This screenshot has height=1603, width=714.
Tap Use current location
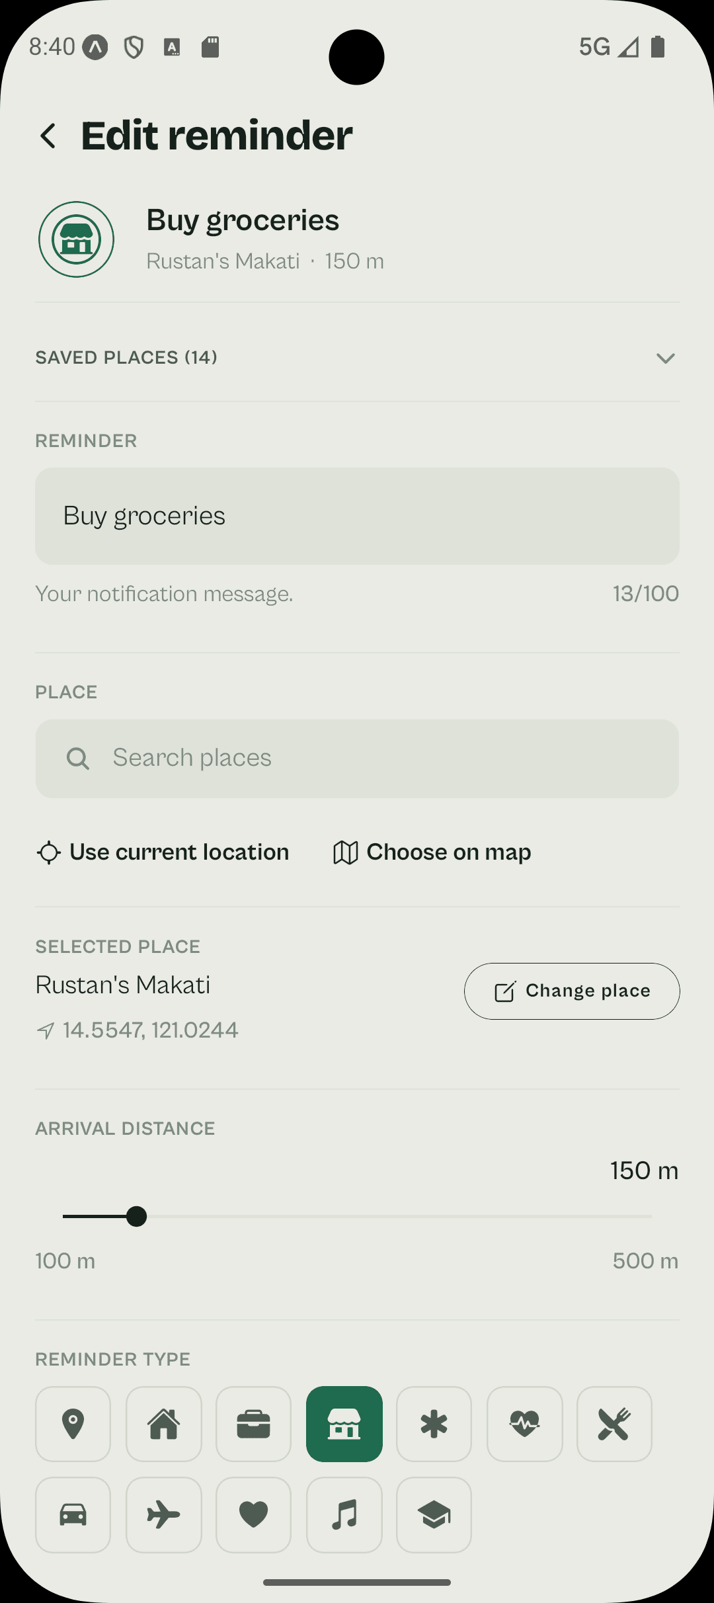(x=163, y=852)
